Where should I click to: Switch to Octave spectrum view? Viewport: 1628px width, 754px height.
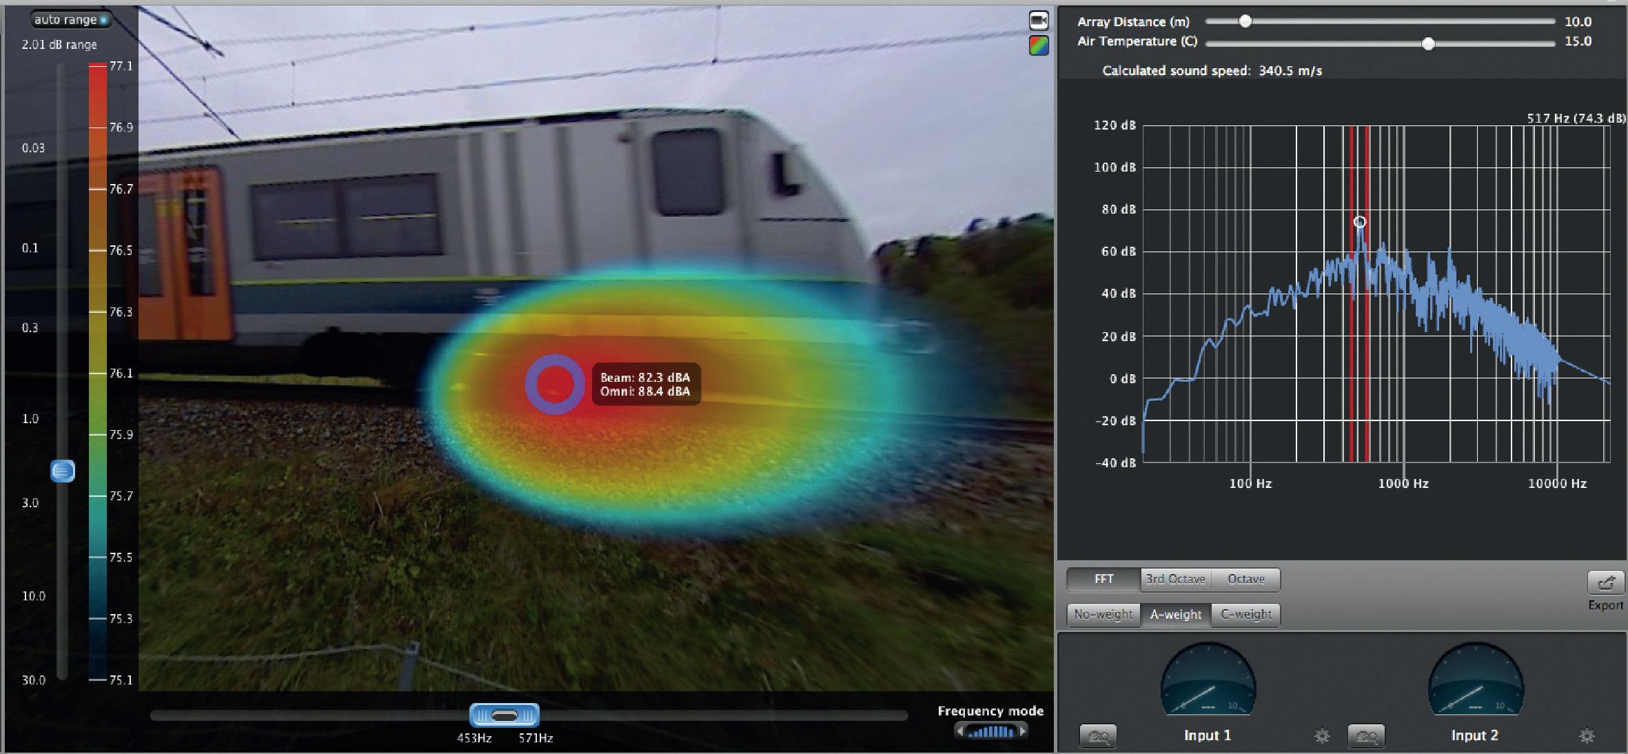click(1245, 579)
